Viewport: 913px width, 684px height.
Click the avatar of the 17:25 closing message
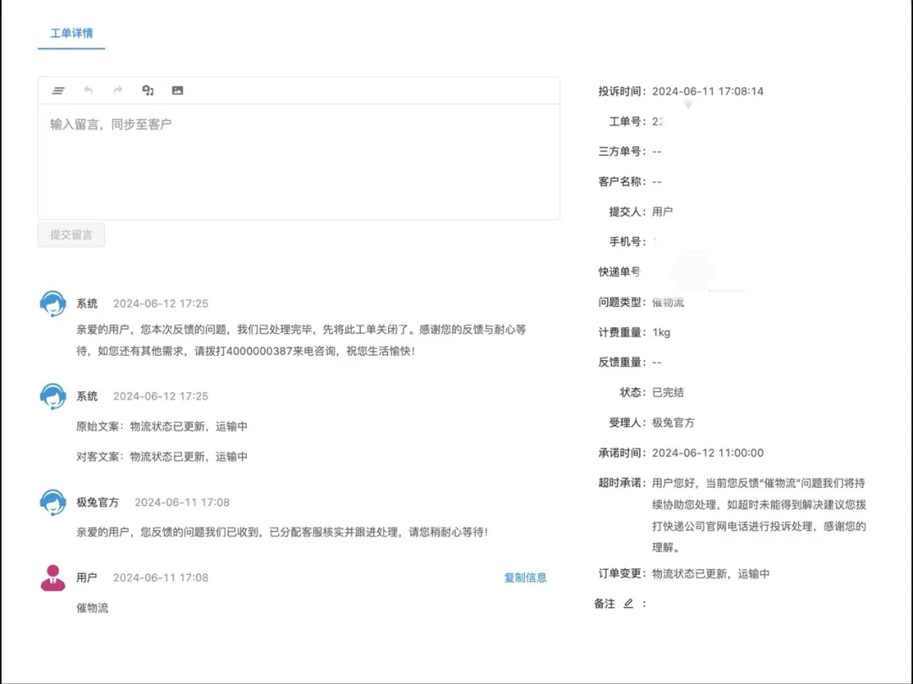point(53,304)
